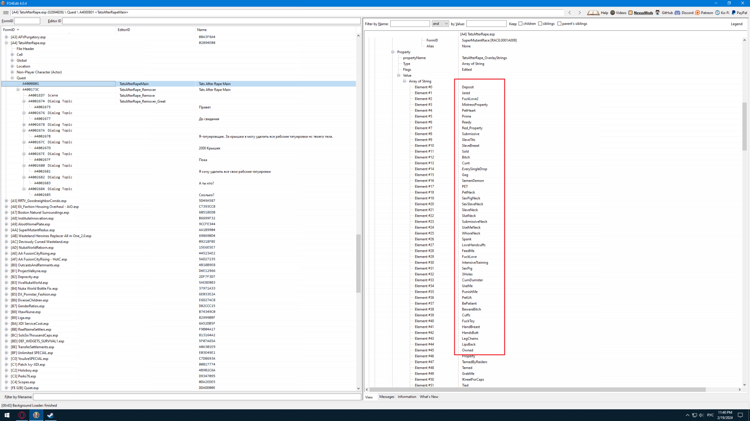Image resolution: width=750 pixels, height=421 pixels.
Task: Open the GitHub link icon
Action: [x=658, y=12]
